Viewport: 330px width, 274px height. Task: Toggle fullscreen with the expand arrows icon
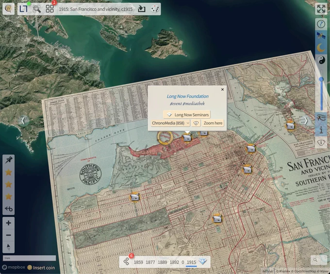(321, 9)
